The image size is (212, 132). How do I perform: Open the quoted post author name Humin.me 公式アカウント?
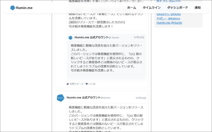tap(92, 37)
